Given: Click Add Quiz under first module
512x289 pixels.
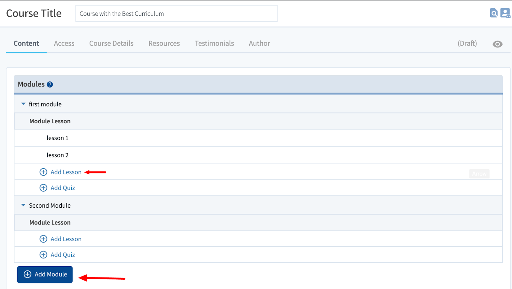Looking at the screenshot, I should 57,188.
